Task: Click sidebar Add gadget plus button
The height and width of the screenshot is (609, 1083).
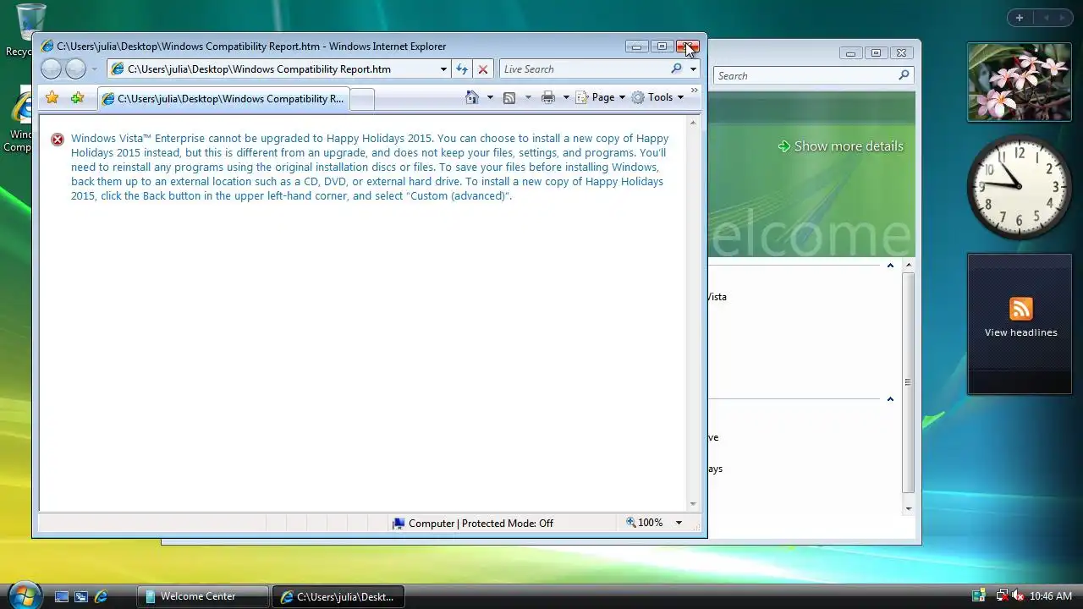Action: pos(1020,18)
